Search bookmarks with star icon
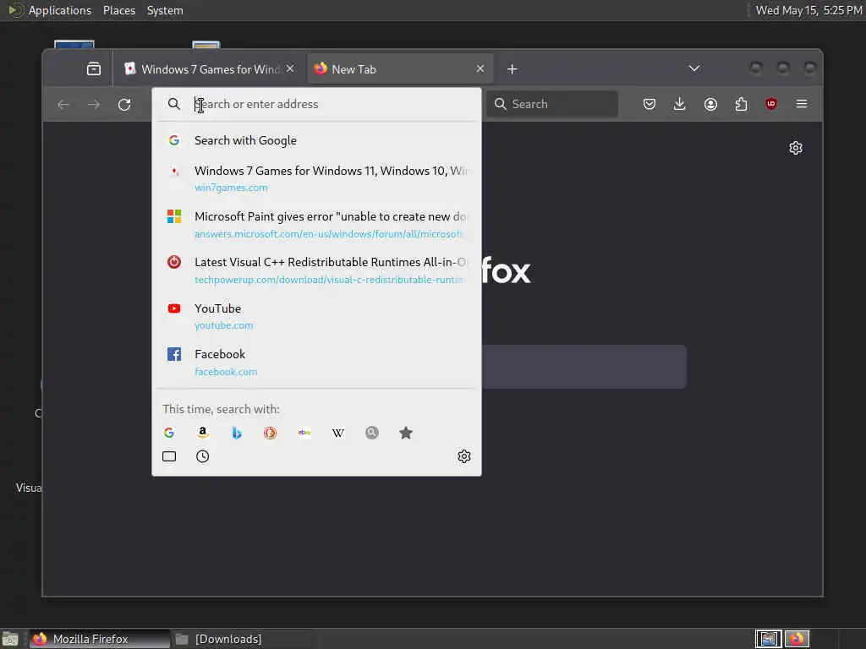The height and width of the screenshot is (649, 866). point(406,433)
